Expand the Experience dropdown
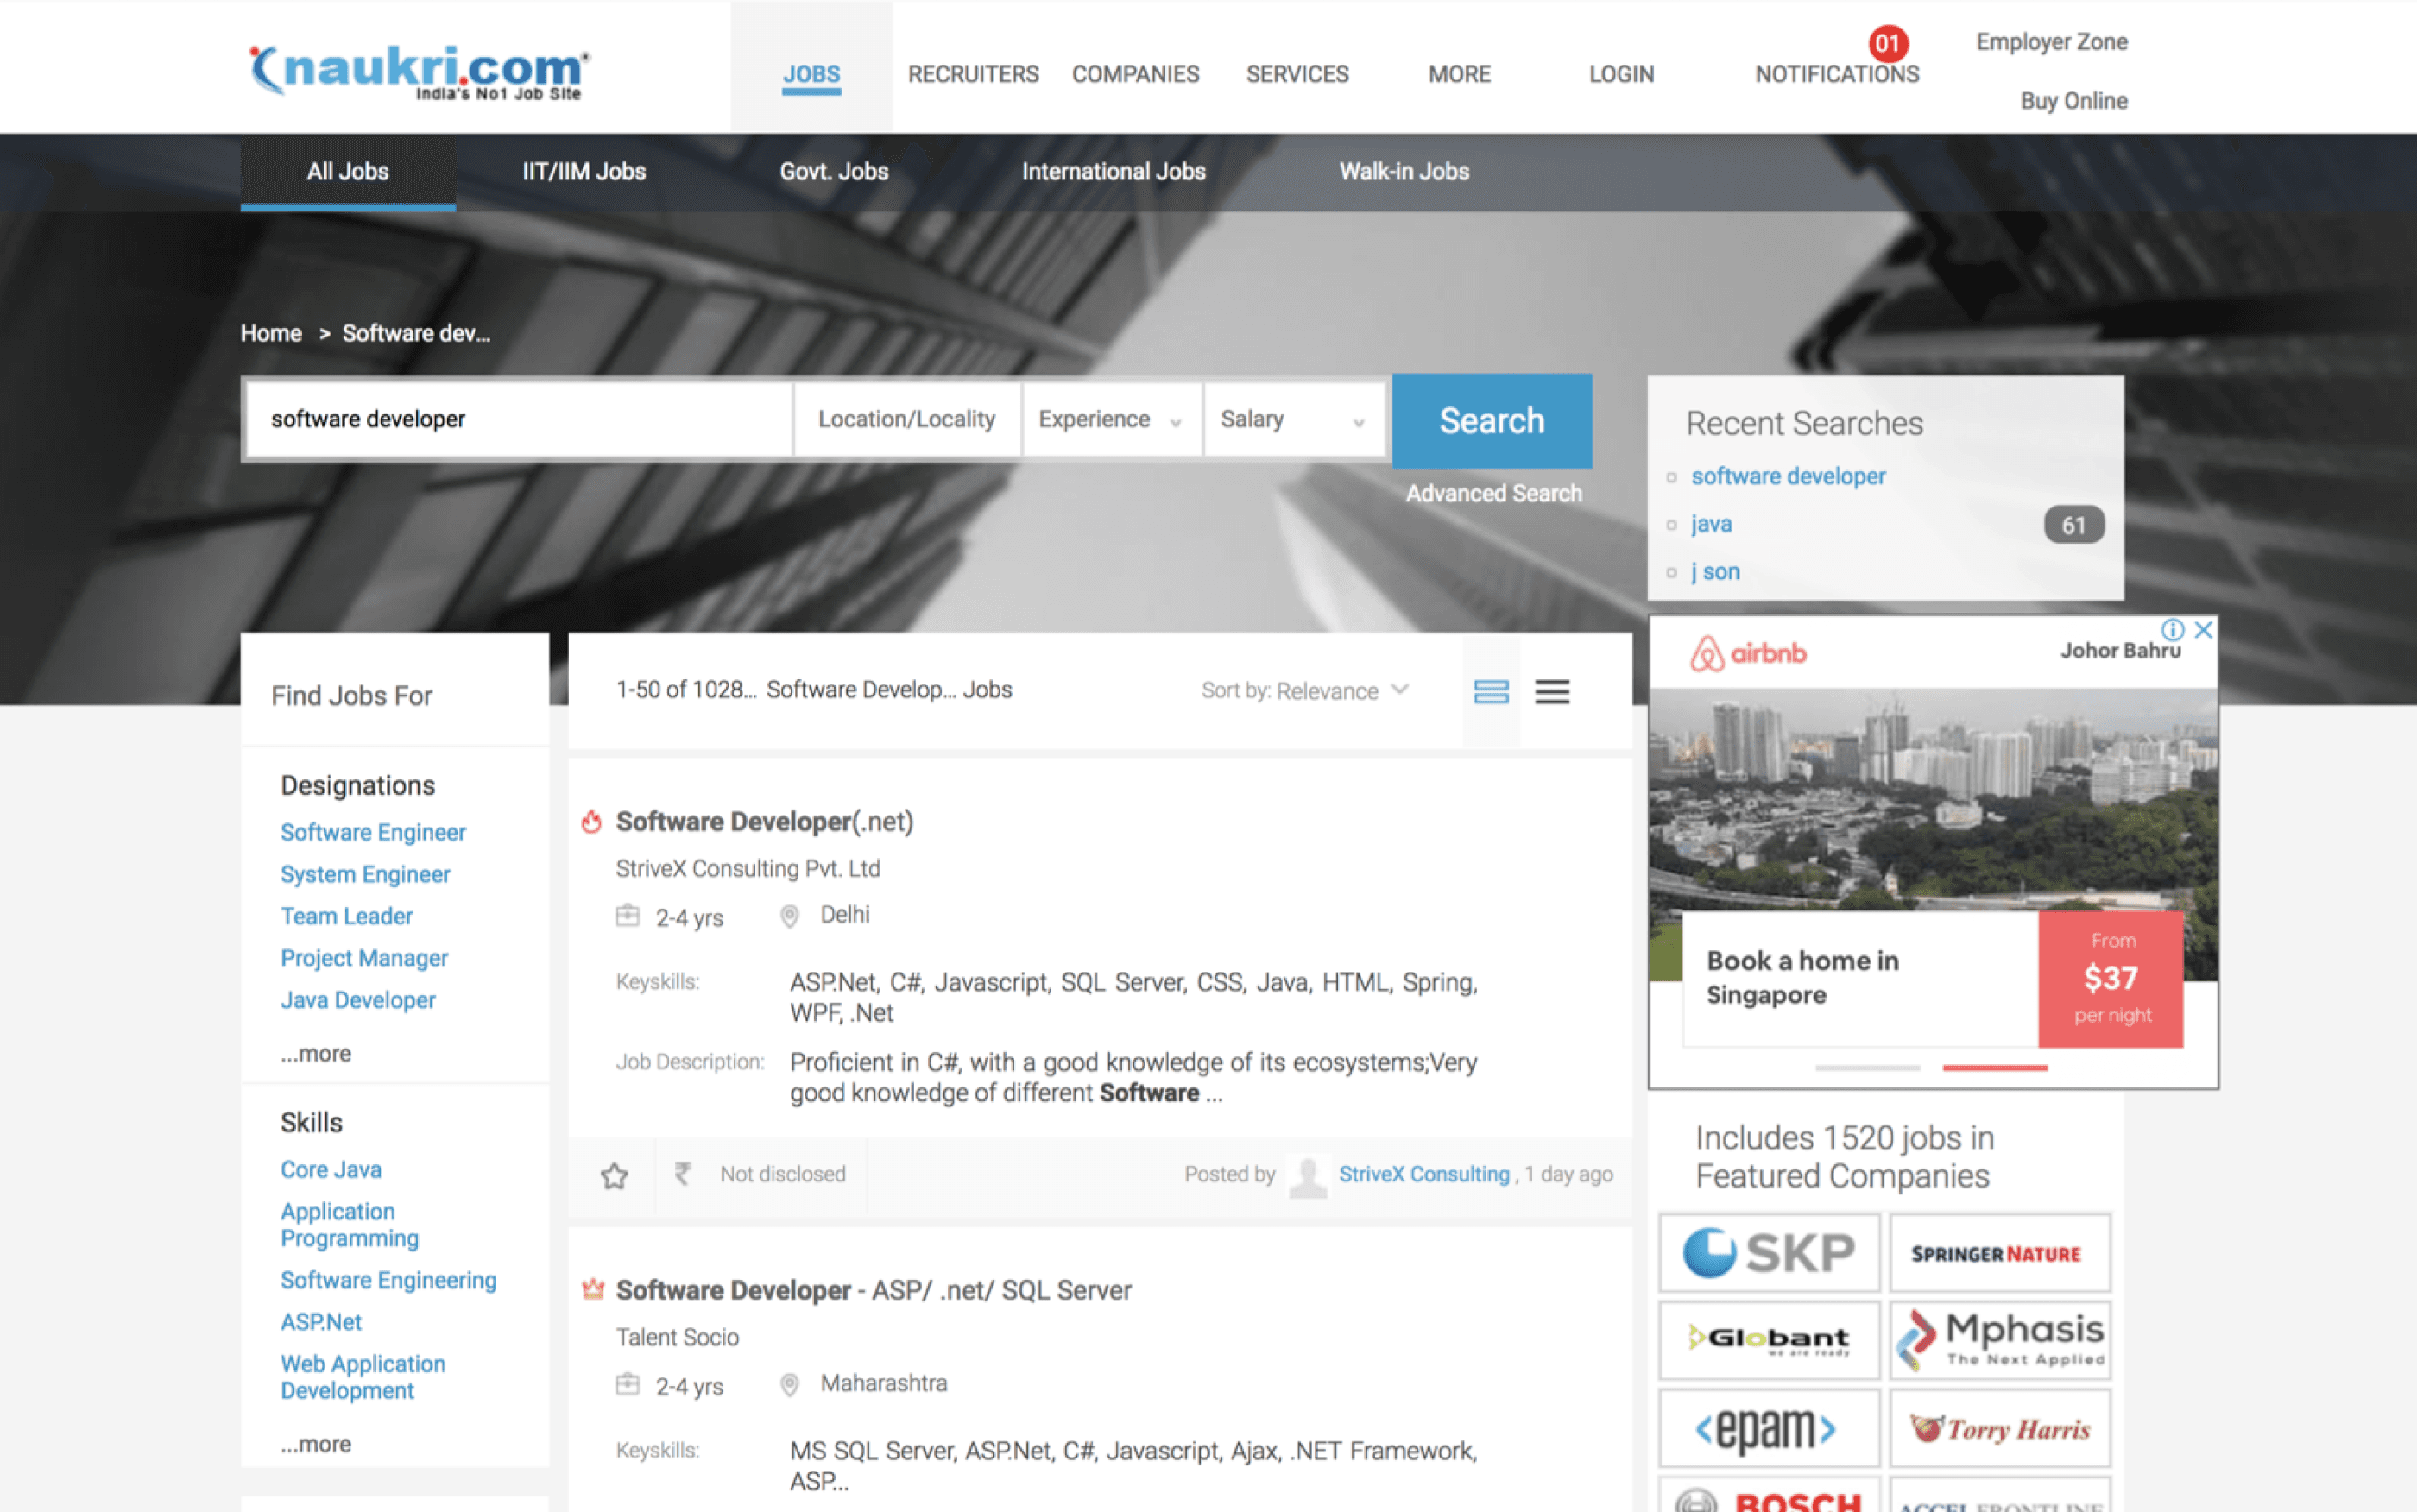This screenshot has width=2417, height=1512. (x=1110, y=420)
